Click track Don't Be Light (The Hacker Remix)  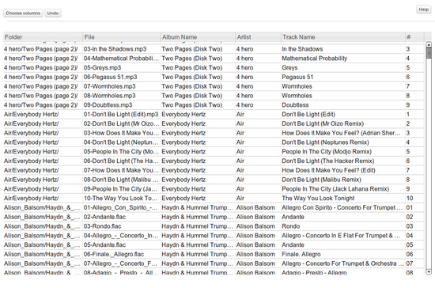328,161
